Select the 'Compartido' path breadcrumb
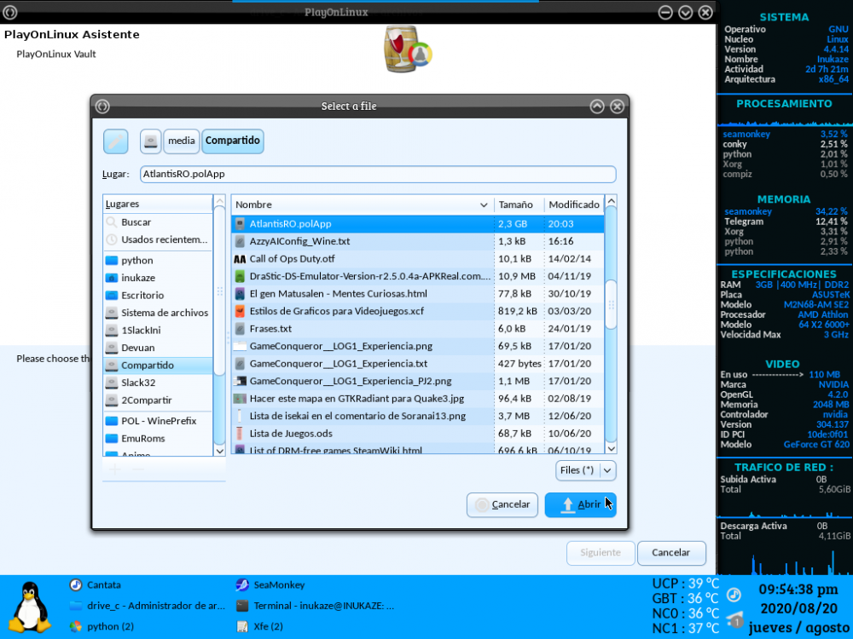Viewport: 853px width, 639px height. coord(232,141)
